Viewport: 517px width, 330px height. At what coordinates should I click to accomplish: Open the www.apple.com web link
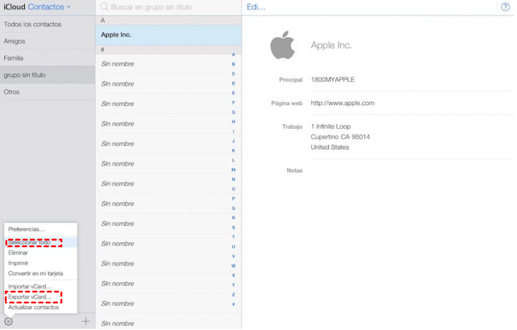[x=342, y=103]
